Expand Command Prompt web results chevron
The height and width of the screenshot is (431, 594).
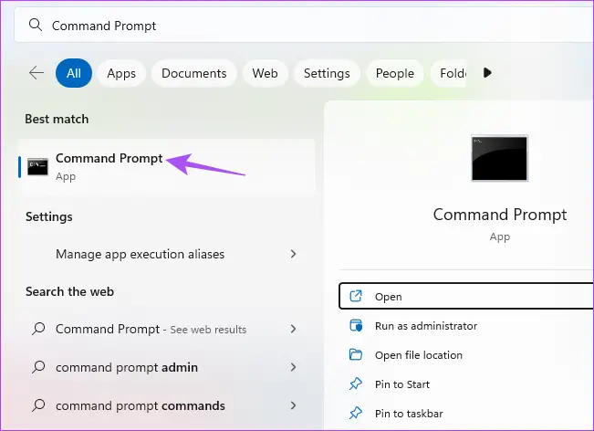pyautogui.click(x=293, y=329)
